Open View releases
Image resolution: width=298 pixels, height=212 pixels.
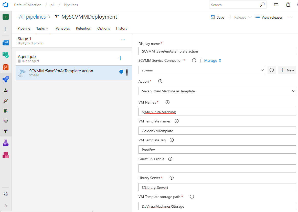tap(269, 17)
